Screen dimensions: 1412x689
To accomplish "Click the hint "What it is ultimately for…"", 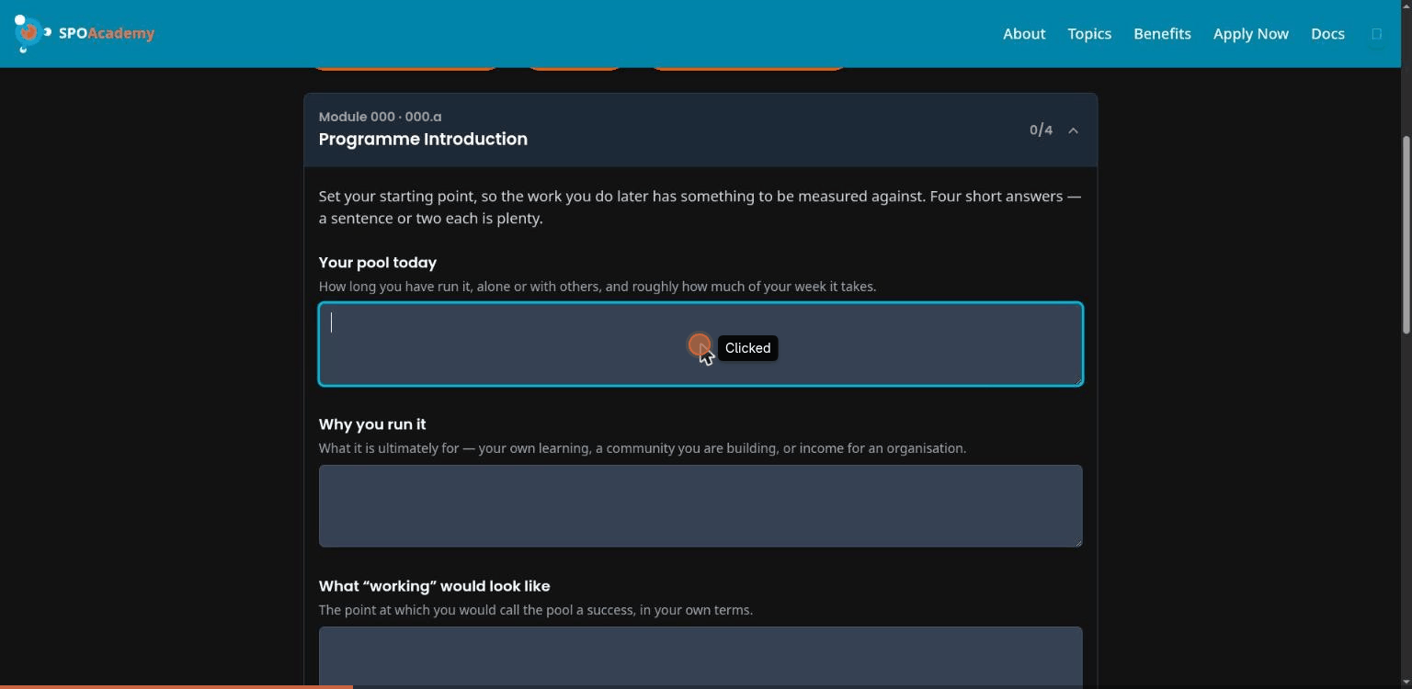I will point(643,448).
